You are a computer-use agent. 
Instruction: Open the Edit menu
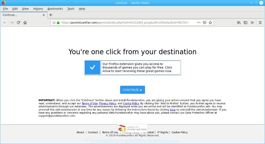tap(15, 9)
